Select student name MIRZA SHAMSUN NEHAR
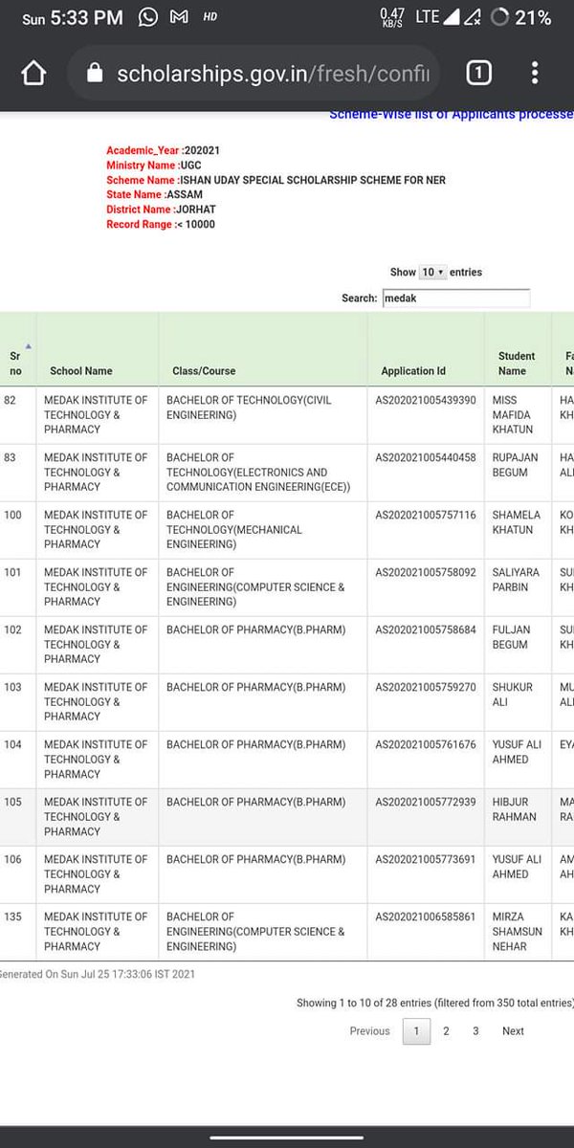This screenshot has width=574, height=1148. point(517,931)
